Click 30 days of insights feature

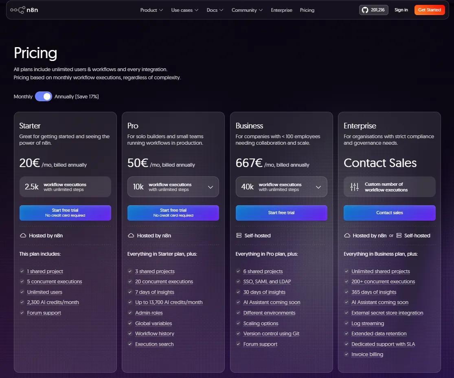(x=264, y=292)
